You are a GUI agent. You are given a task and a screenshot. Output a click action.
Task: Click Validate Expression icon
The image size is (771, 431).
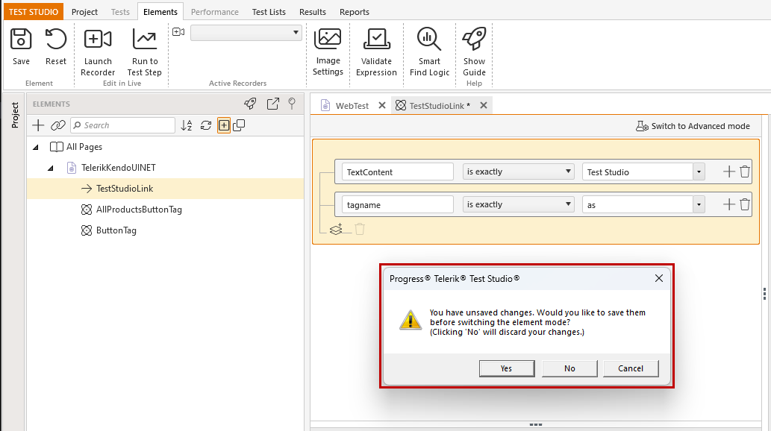(x=376, y=39)
